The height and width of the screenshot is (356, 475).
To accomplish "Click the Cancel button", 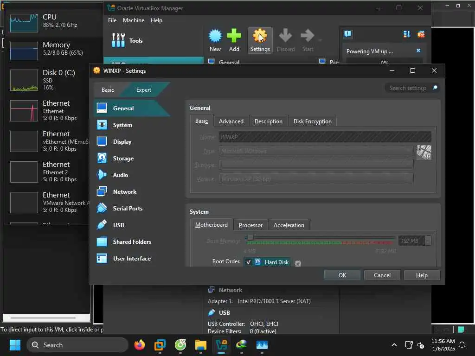I will click(382, 275).
